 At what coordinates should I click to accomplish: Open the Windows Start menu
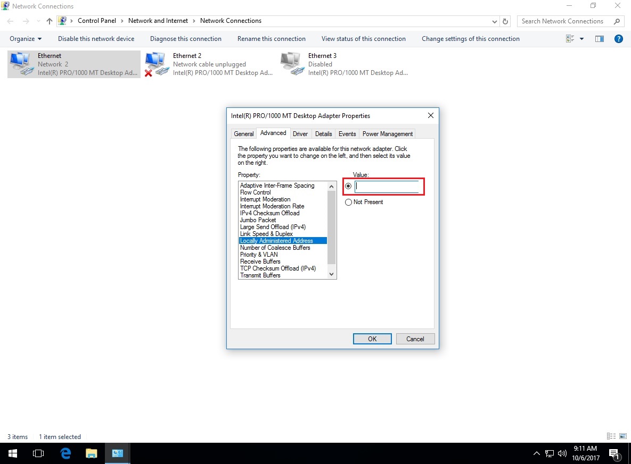[12, 453]
